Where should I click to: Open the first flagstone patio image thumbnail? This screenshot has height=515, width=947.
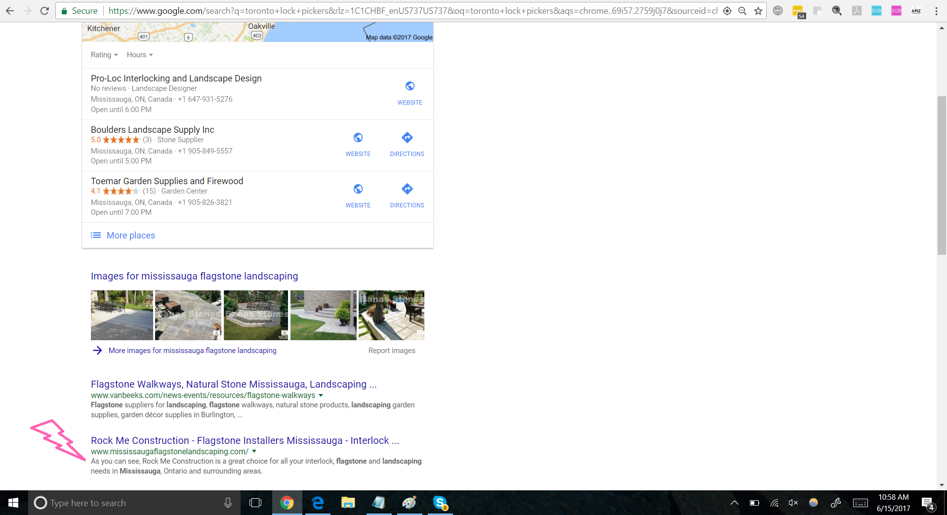pos(122,315)
